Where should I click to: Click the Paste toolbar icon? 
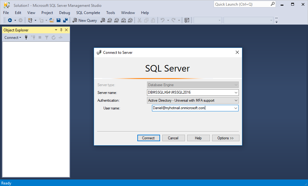pyautogui.click(x=153, y=20)
